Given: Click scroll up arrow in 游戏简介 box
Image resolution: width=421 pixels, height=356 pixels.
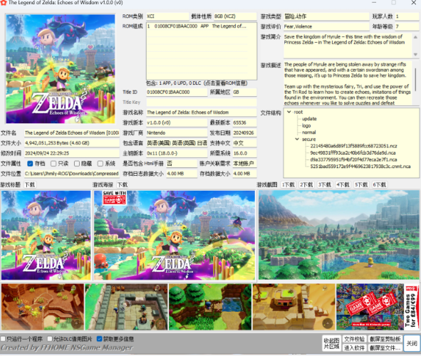Looking at the screenshot, I should coord(415,37).
